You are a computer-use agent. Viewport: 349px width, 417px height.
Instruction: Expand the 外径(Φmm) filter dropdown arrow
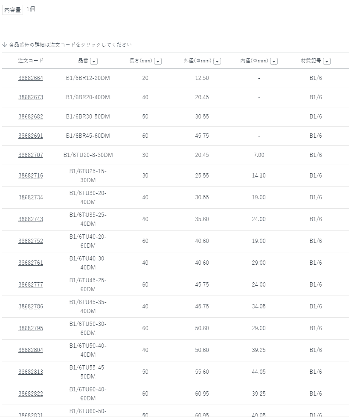click(217, 61)
